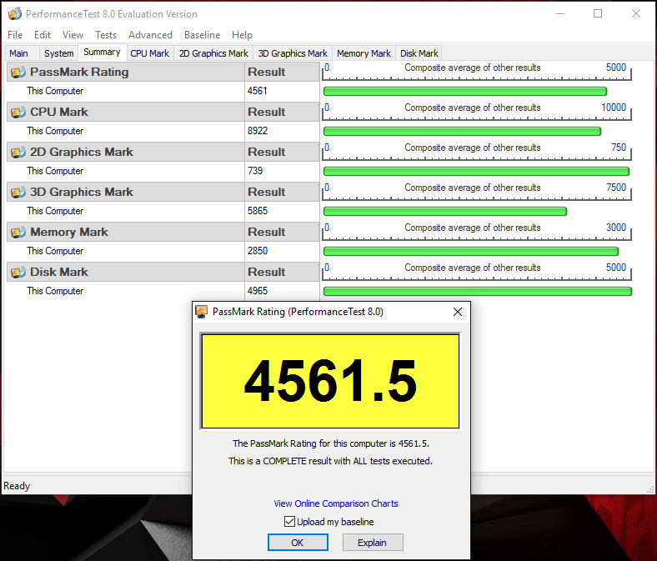Select the Memory Mark header label

(x=69, y=232)
